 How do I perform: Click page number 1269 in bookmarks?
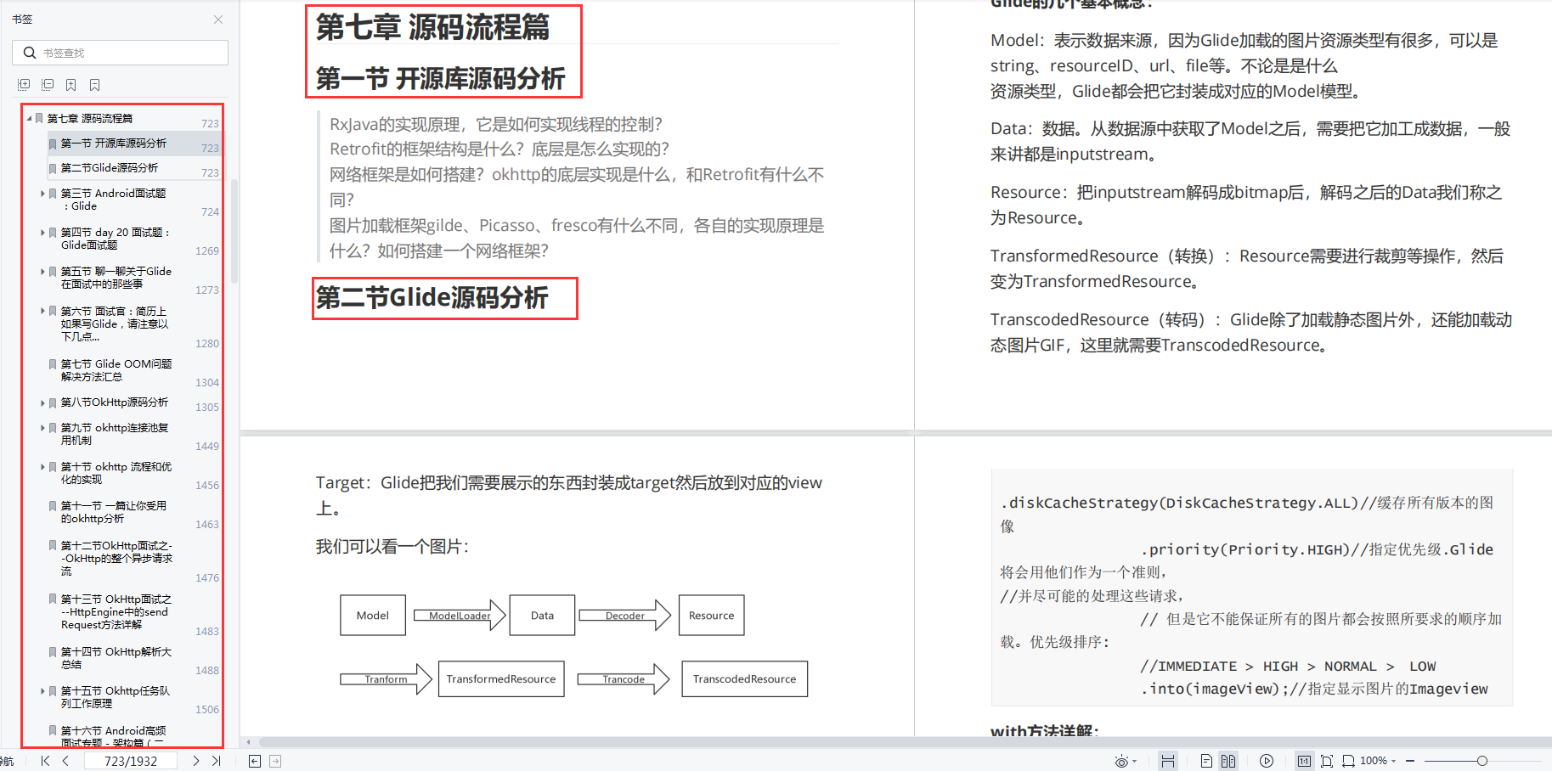point(207,251)
